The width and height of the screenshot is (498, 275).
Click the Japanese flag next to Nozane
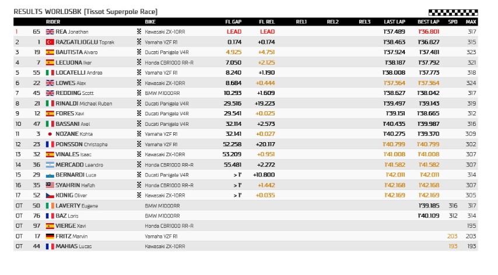(50, 133)
